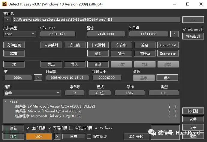
Task: Click the MIME button
Action: pos(14,54)
